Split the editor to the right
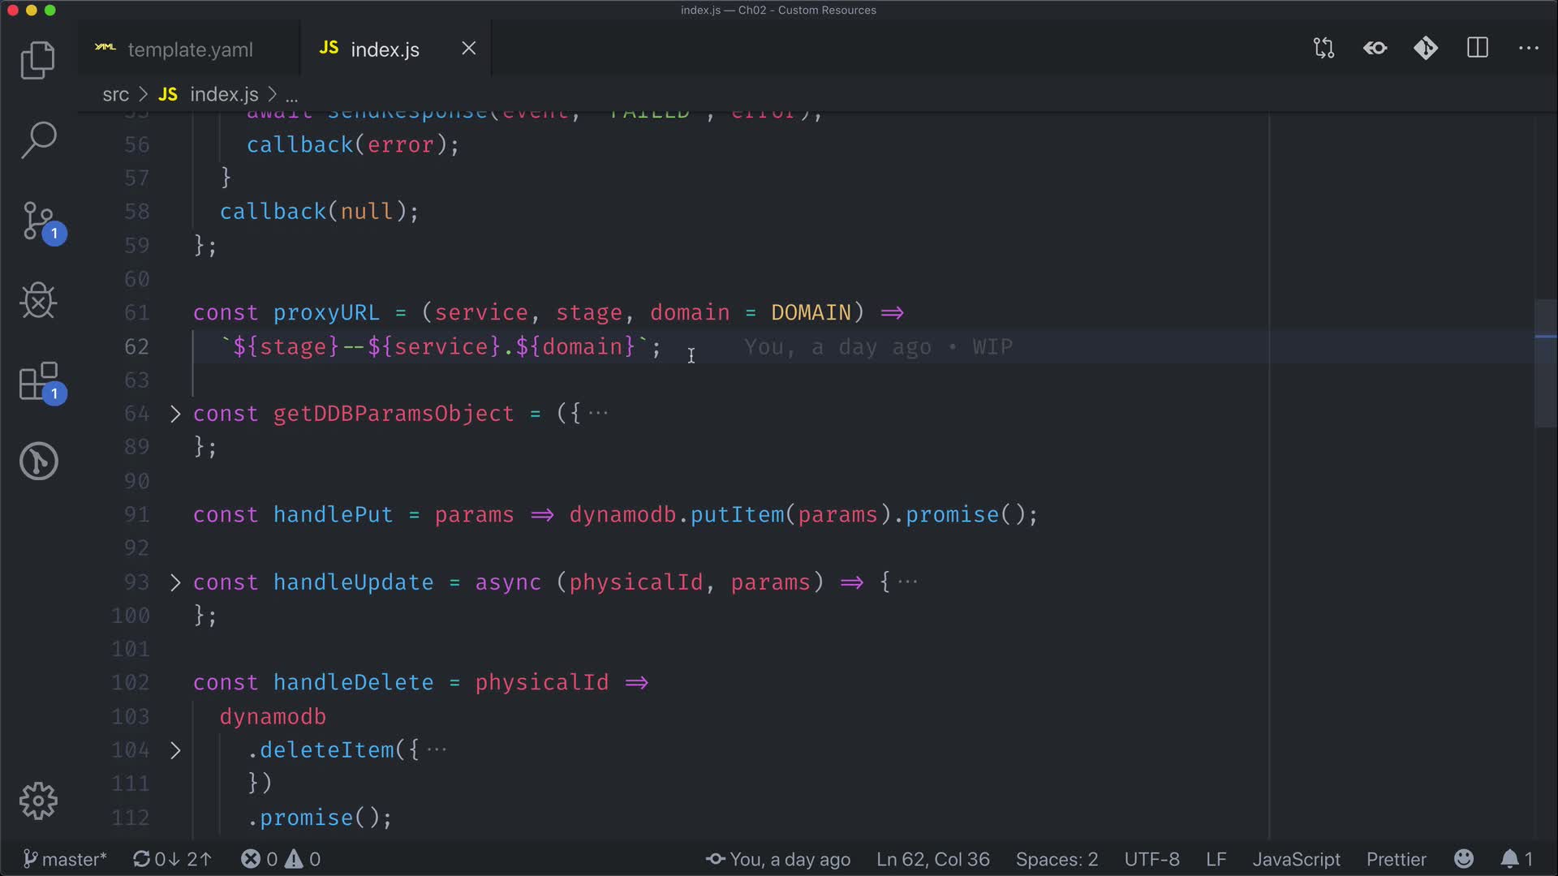1558x876 pixels. point(1478,49)
